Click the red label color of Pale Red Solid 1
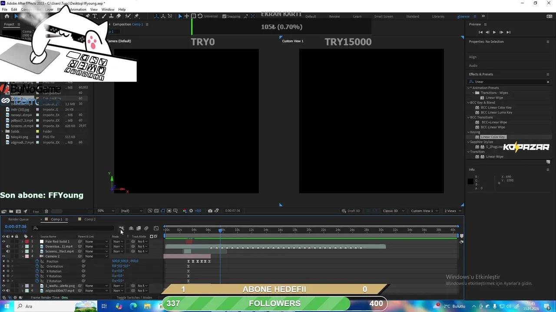 click(27, 241)
